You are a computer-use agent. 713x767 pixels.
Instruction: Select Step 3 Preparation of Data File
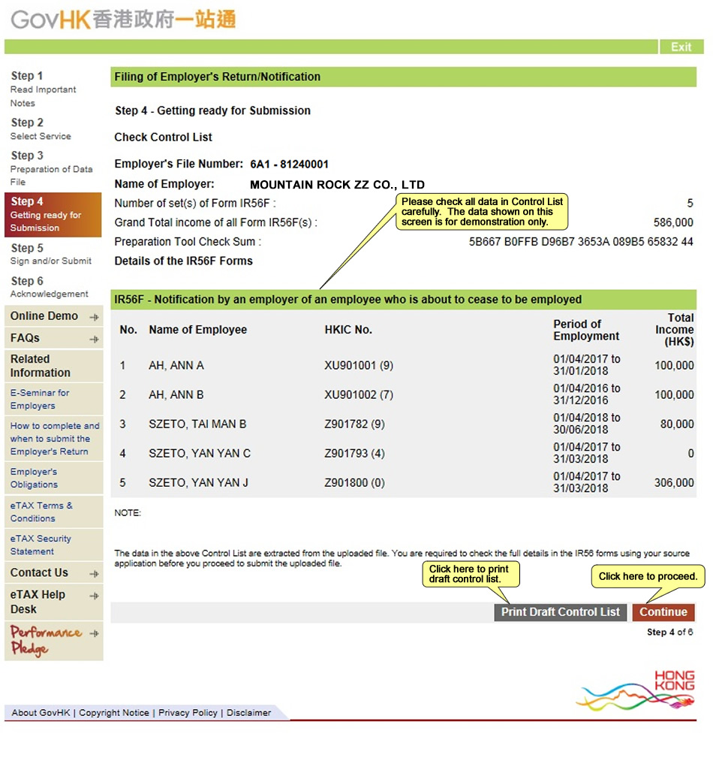[x=51, y=168]
